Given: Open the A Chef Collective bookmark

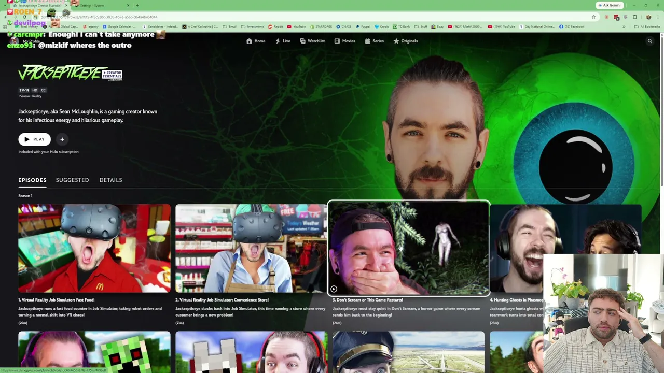Looking at the screenshot, I should click(x=200, y=27).
